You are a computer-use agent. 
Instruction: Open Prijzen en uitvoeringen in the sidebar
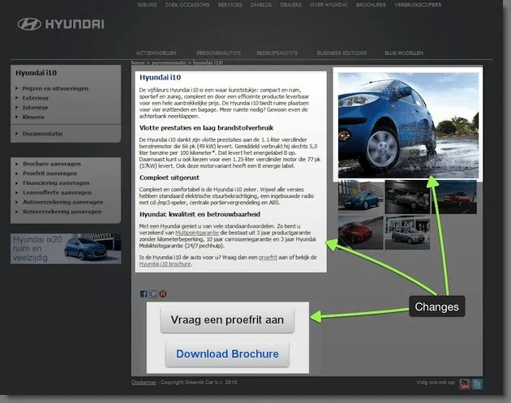[55, 88]
